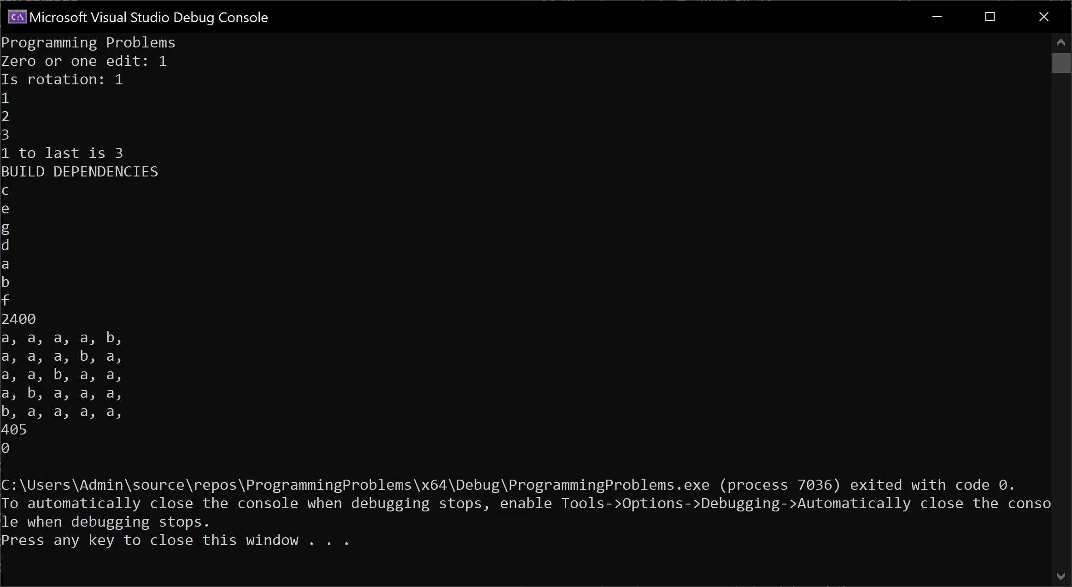Click the 'Is rotation: 1' output line
The width and height of the screenshot is (1072, 587).
tap(62, 80)
